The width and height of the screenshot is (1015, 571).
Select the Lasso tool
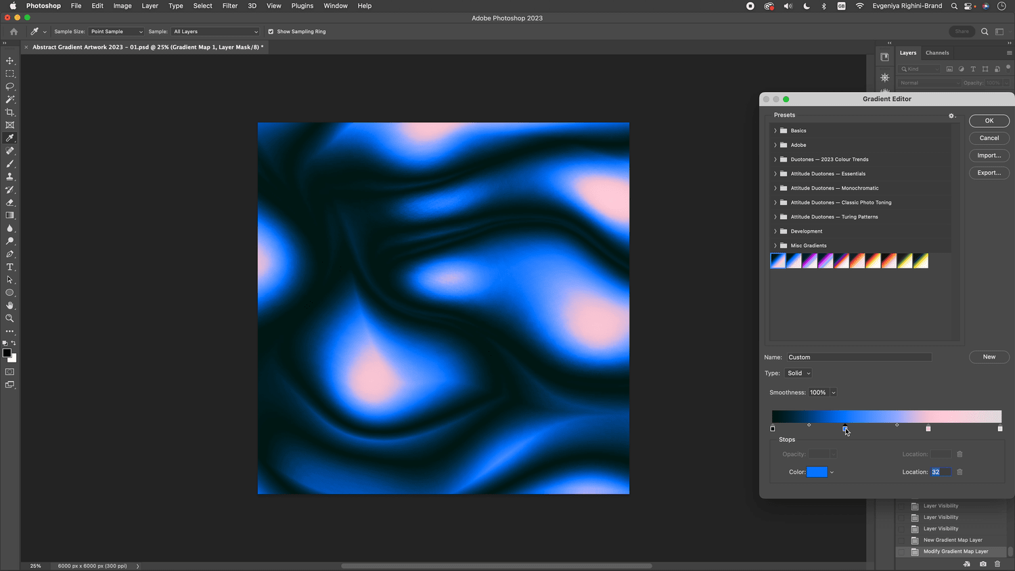[9, 86]
